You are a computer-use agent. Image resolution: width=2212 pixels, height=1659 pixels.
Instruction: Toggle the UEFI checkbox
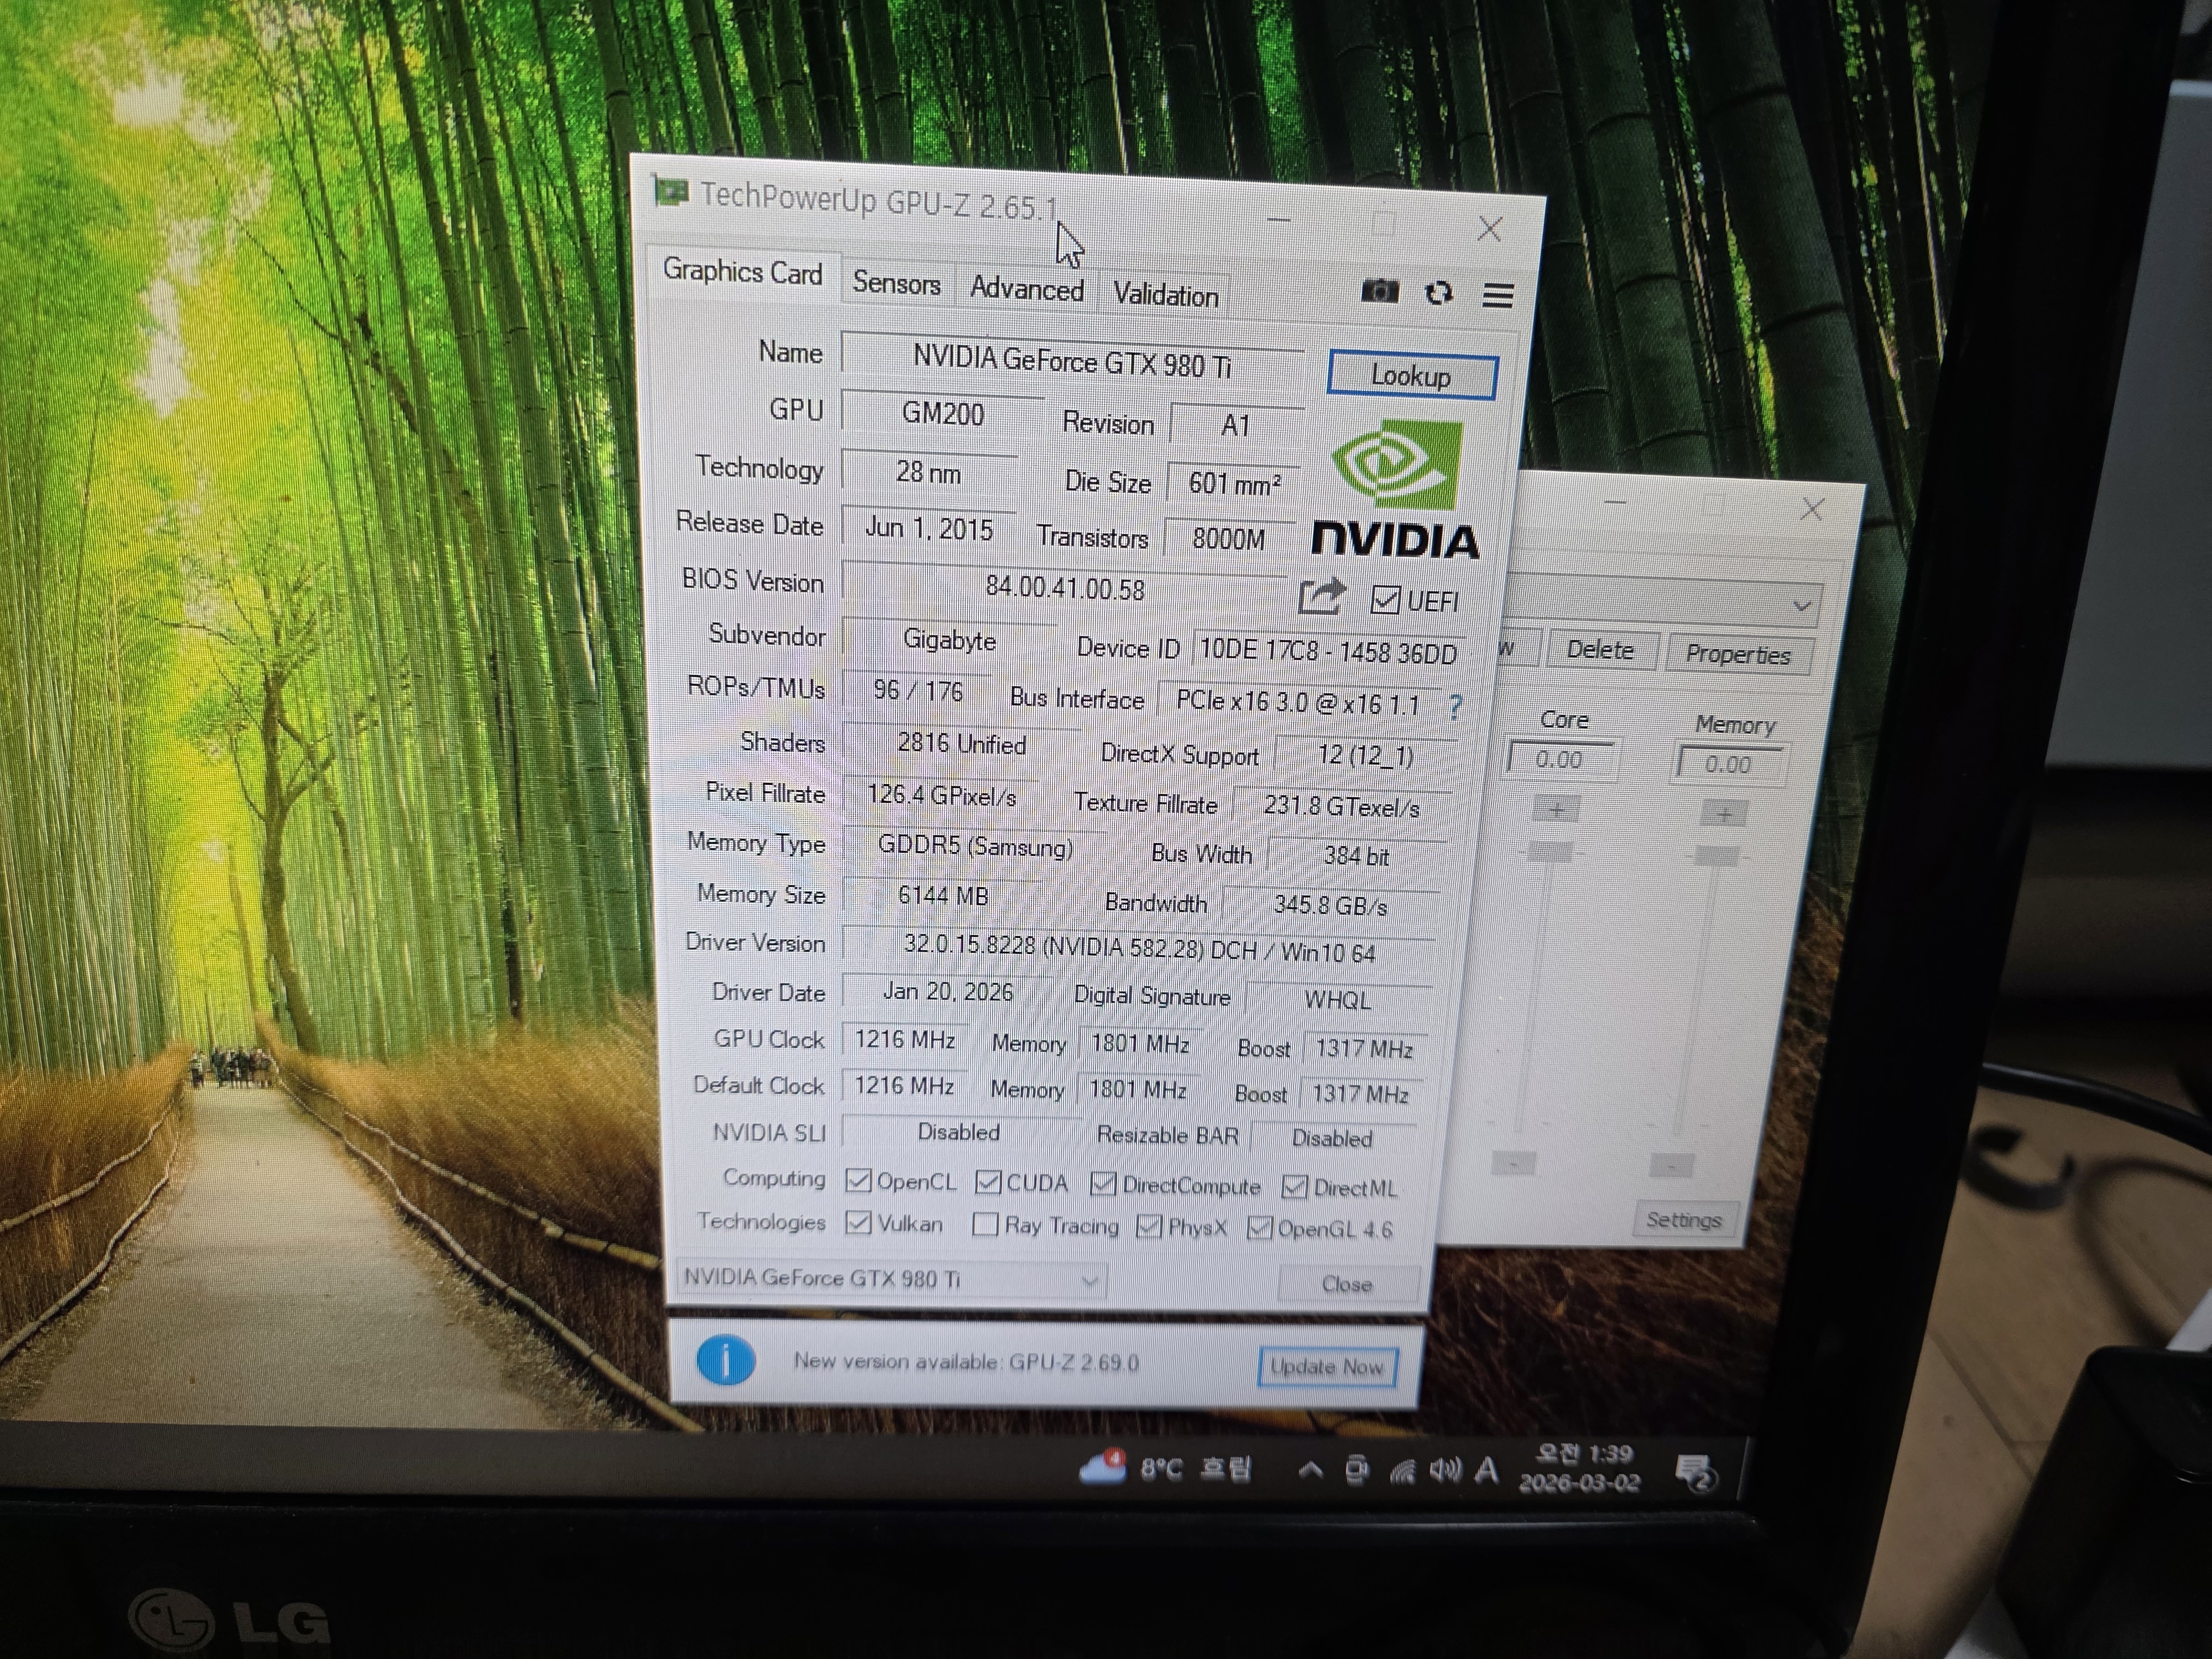point(1385,599)
